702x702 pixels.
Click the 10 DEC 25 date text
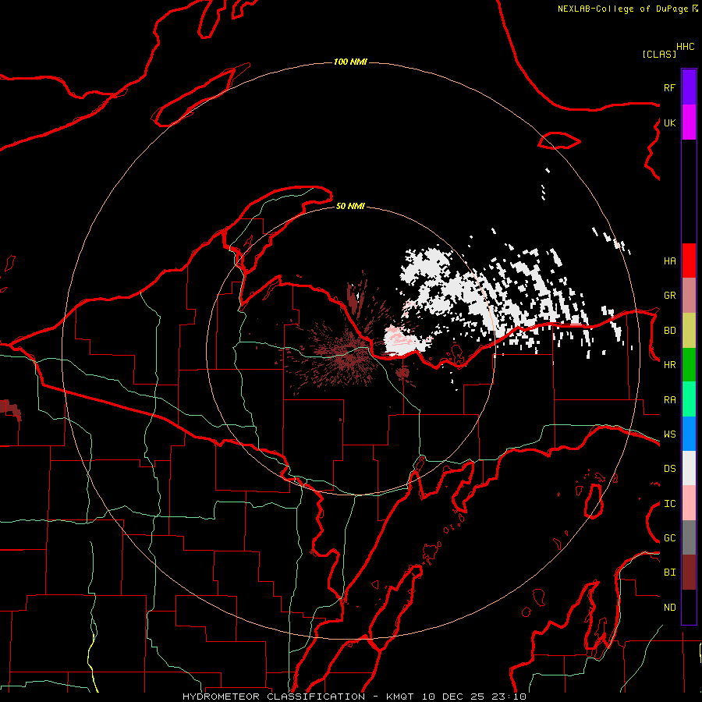452,697
